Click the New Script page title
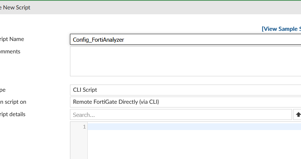Screen dimensions: 301x159 (x=15, y=8)
